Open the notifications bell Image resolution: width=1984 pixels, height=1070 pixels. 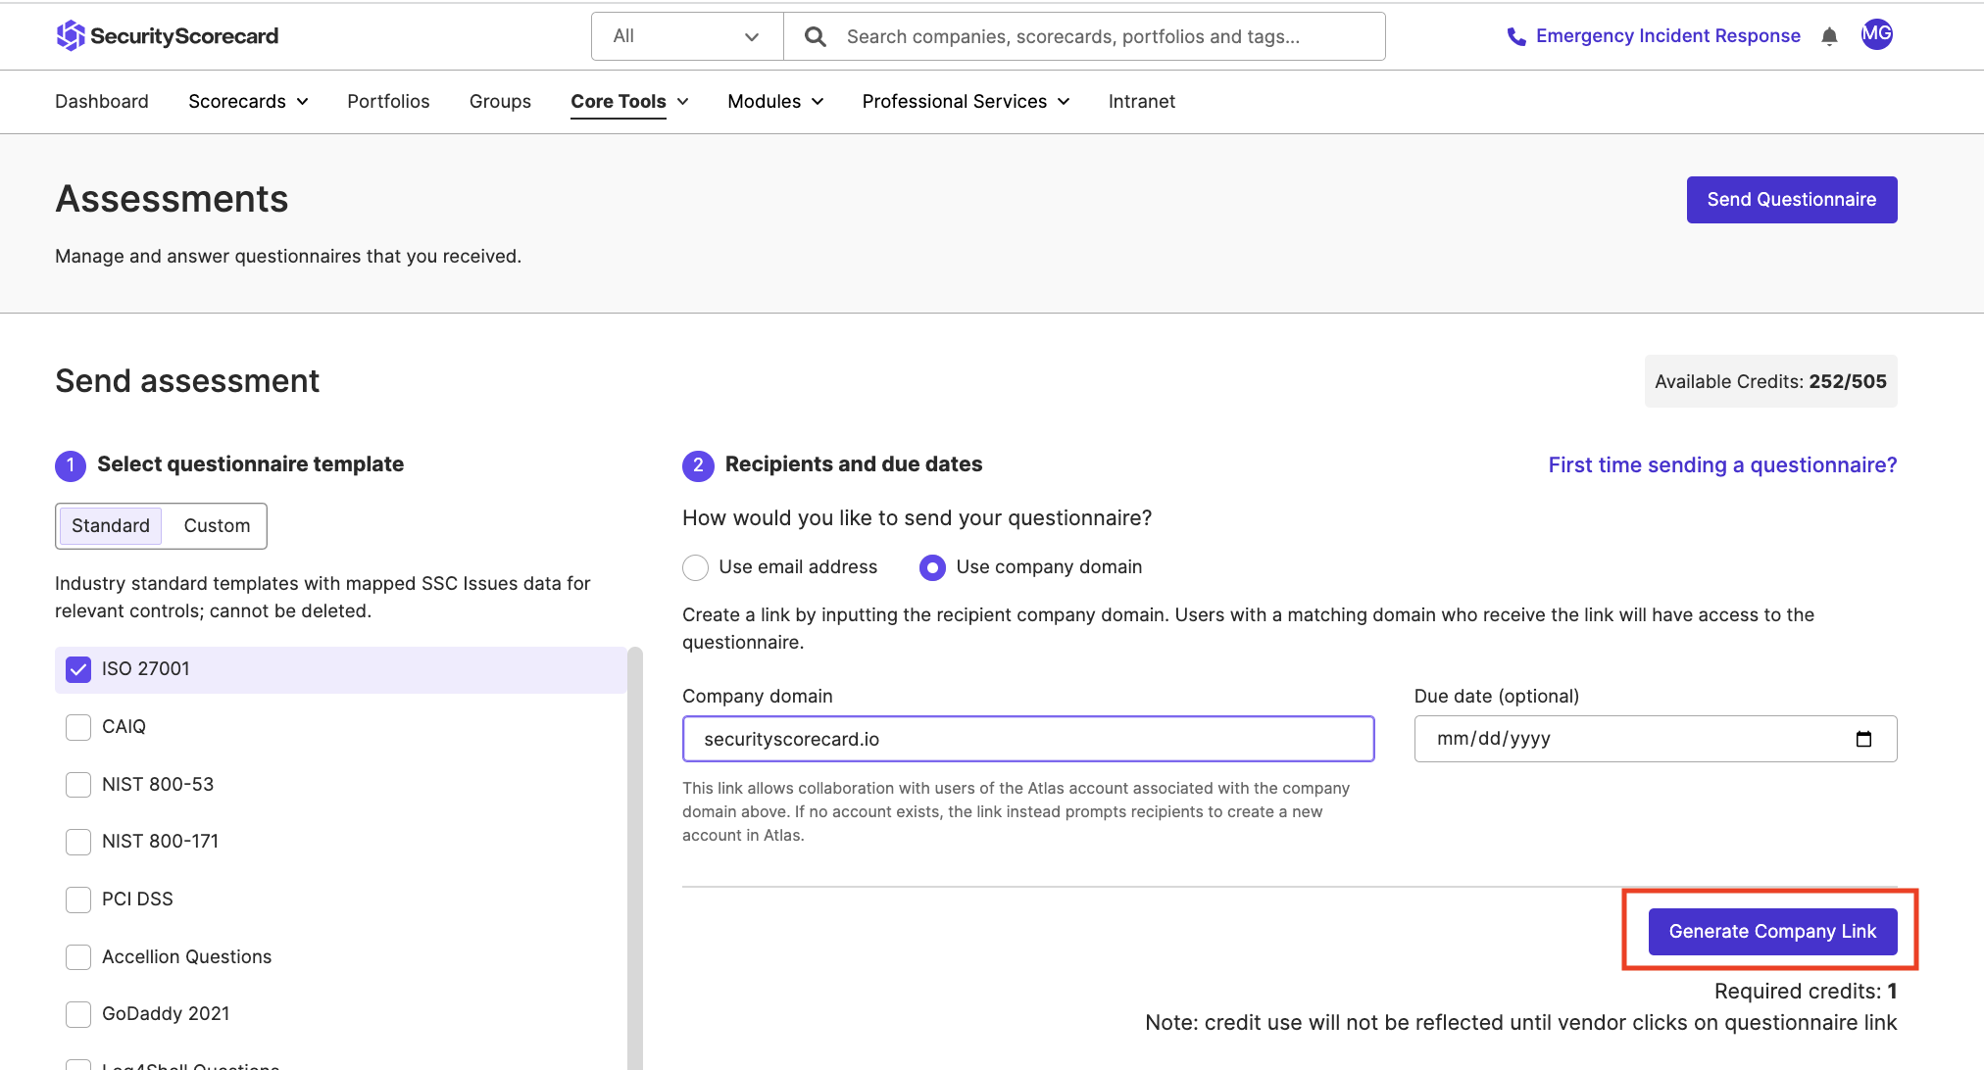pyautogui.click(x=1829, y=35)
